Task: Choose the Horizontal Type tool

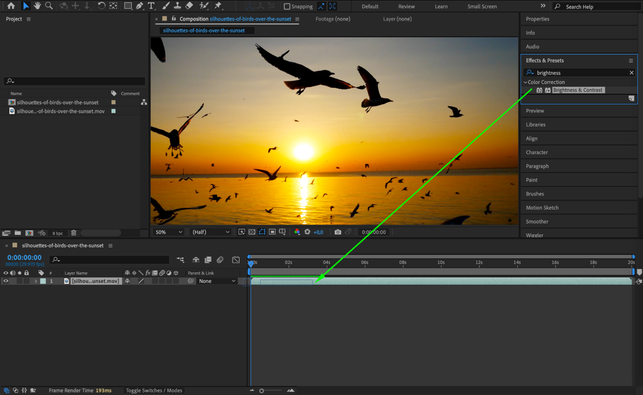Action: [151, 6]
